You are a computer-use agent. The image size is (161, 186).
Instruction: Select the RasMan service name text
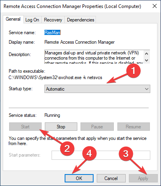[52, 33]
